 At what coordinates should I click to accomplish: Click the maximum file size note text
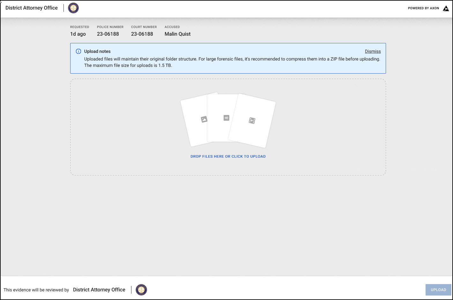128,65
